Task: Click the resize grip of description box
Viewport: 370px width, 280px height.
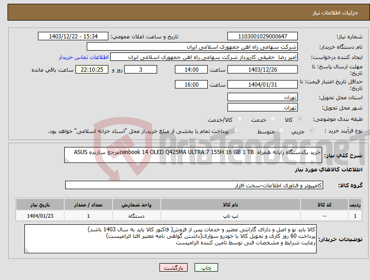Action: 67,160
